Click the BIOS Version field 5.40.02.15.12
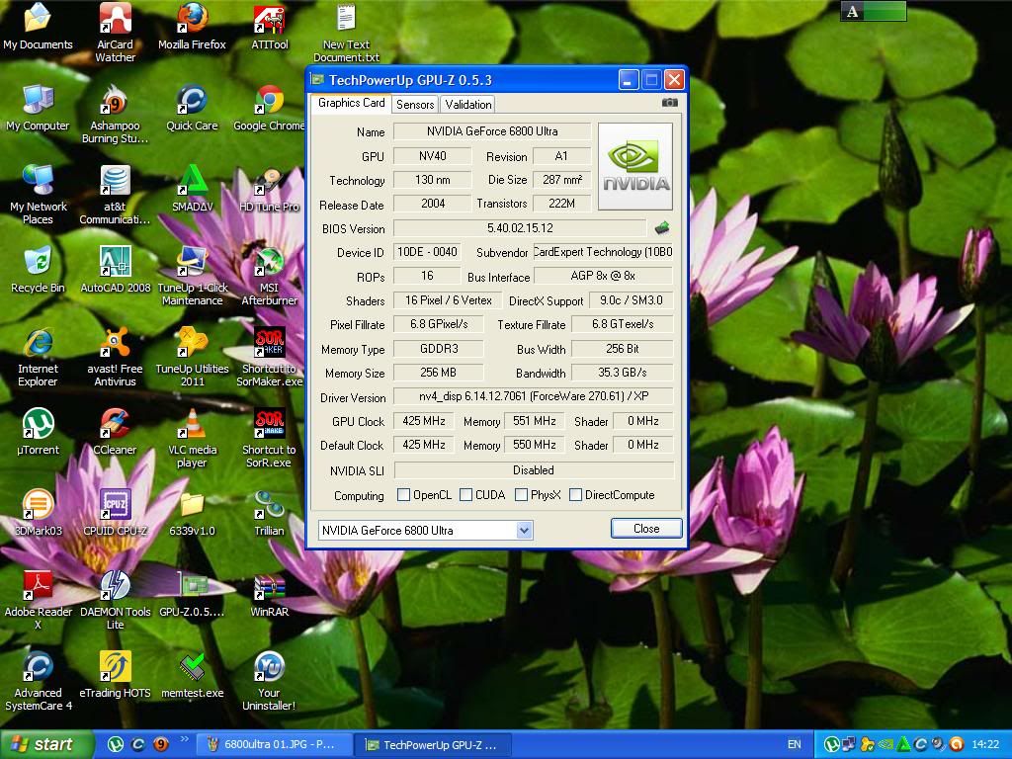This screenshot has width=1012, height=759. coord(520,228)
